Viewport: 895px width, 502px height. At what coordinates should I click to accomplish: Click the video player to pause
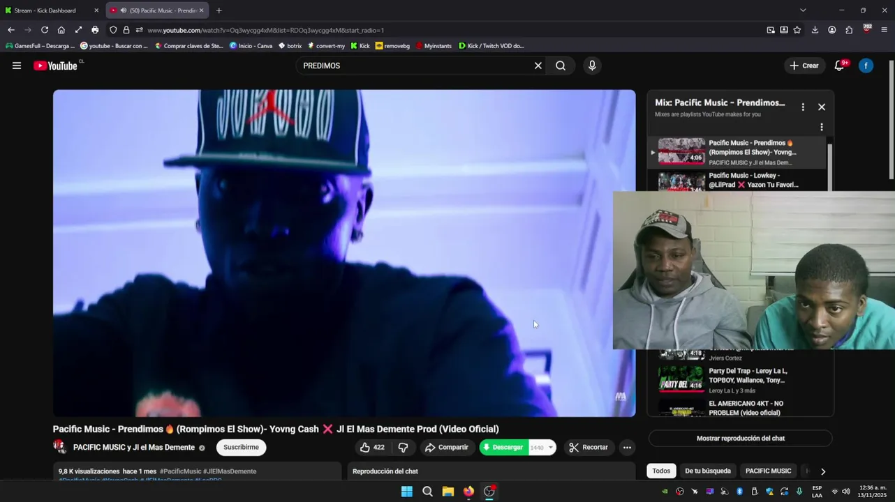click(344, 253)
